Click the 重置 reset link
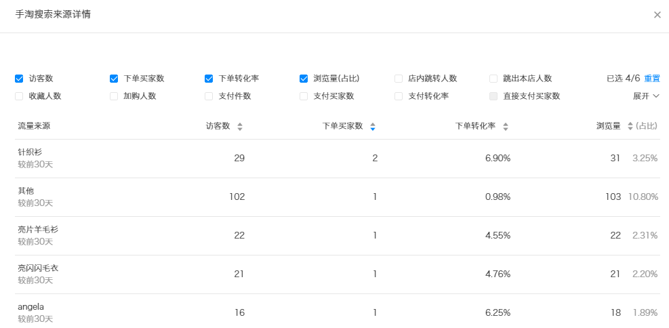 point(652,79)
